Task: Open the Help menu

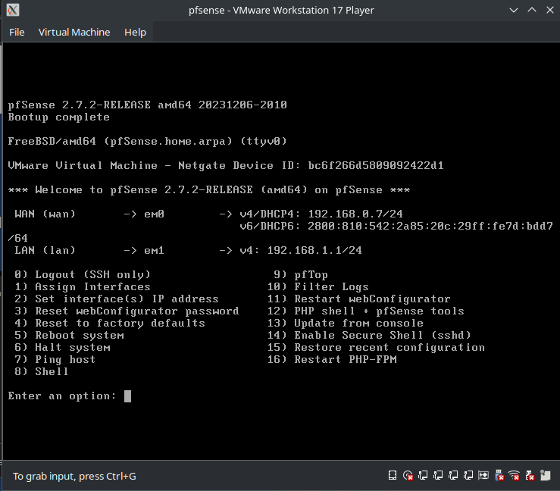Action: tap(135, 32)
